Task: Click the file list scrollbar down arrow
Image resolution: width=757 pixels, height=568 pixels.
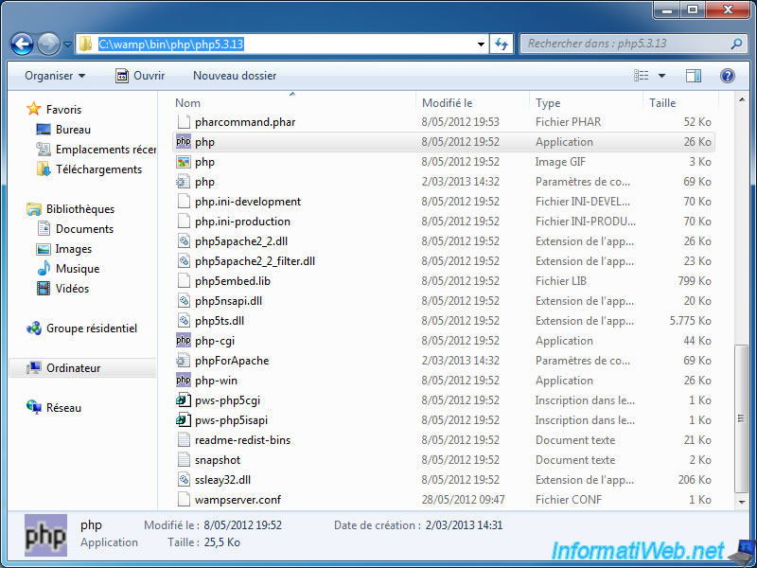Action: (742, 503)
